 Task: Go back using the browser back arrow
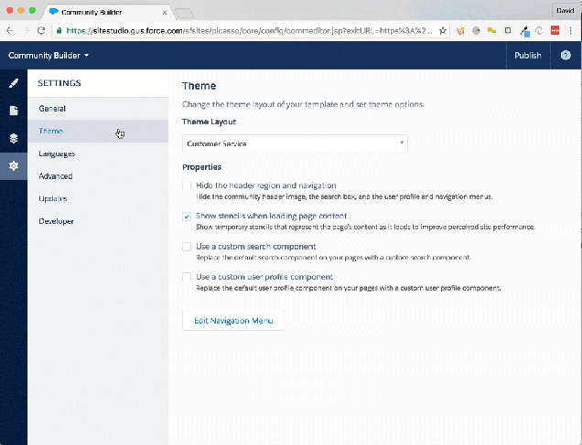tap(9, 30)
